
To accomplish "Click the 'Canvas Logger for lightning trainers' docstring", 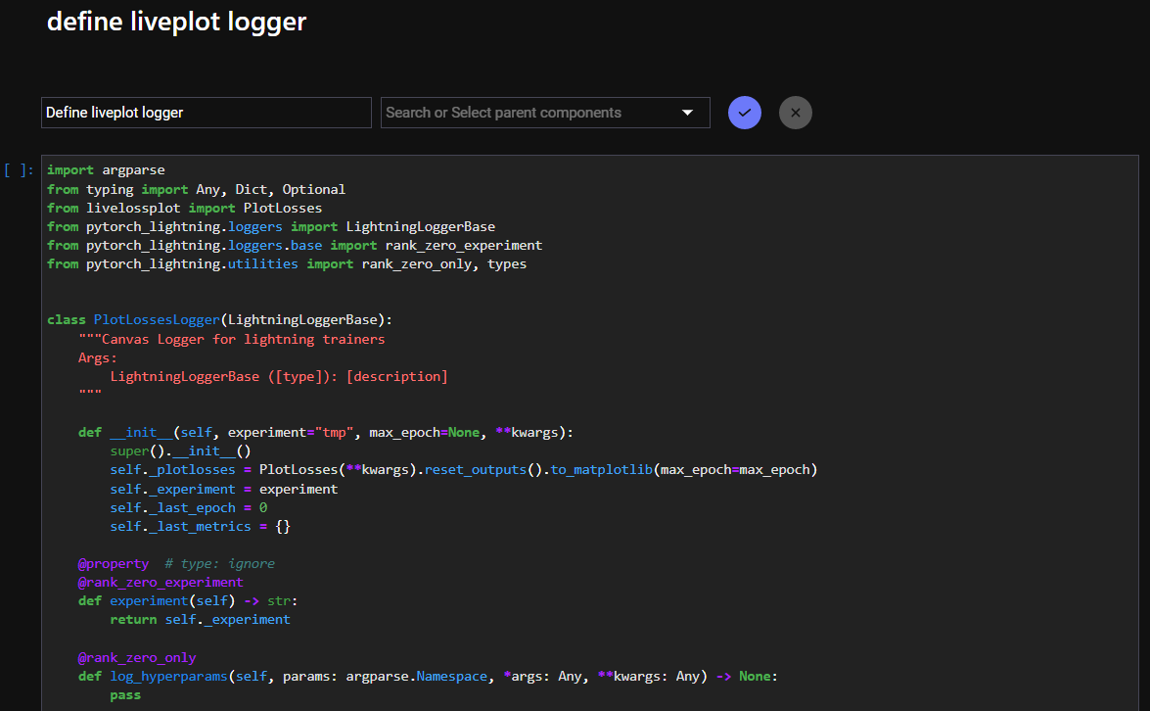I will coord(232,339).
